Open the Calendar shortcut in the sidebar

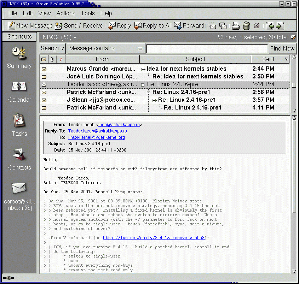[x=19, y=87]
